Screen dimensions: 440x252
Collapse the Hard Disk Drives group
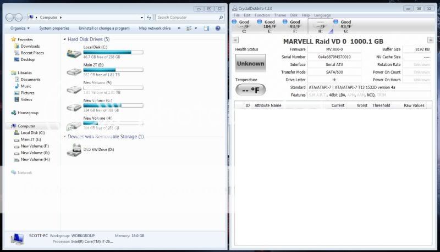coord(64,40)
